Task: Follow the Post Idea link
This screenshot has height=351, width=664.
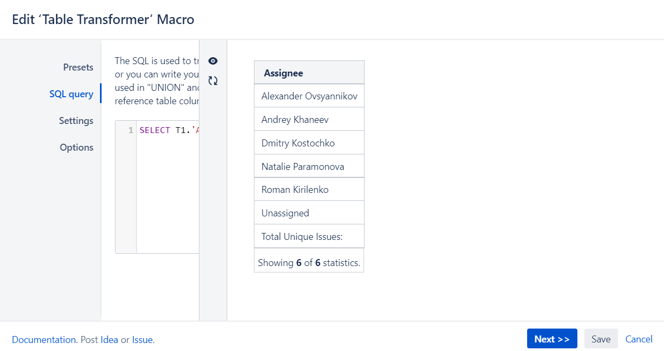Action: click(109, 340)
